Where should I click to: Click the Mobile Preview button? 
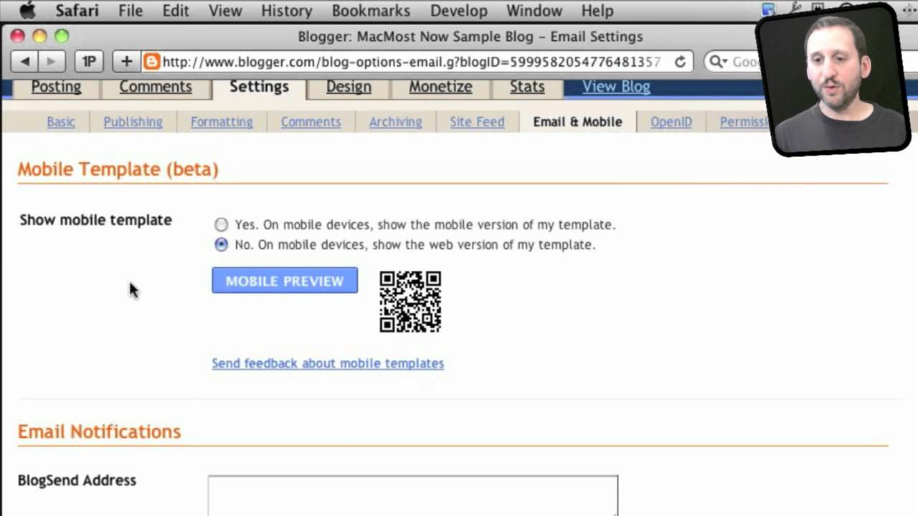pos(285,281)
